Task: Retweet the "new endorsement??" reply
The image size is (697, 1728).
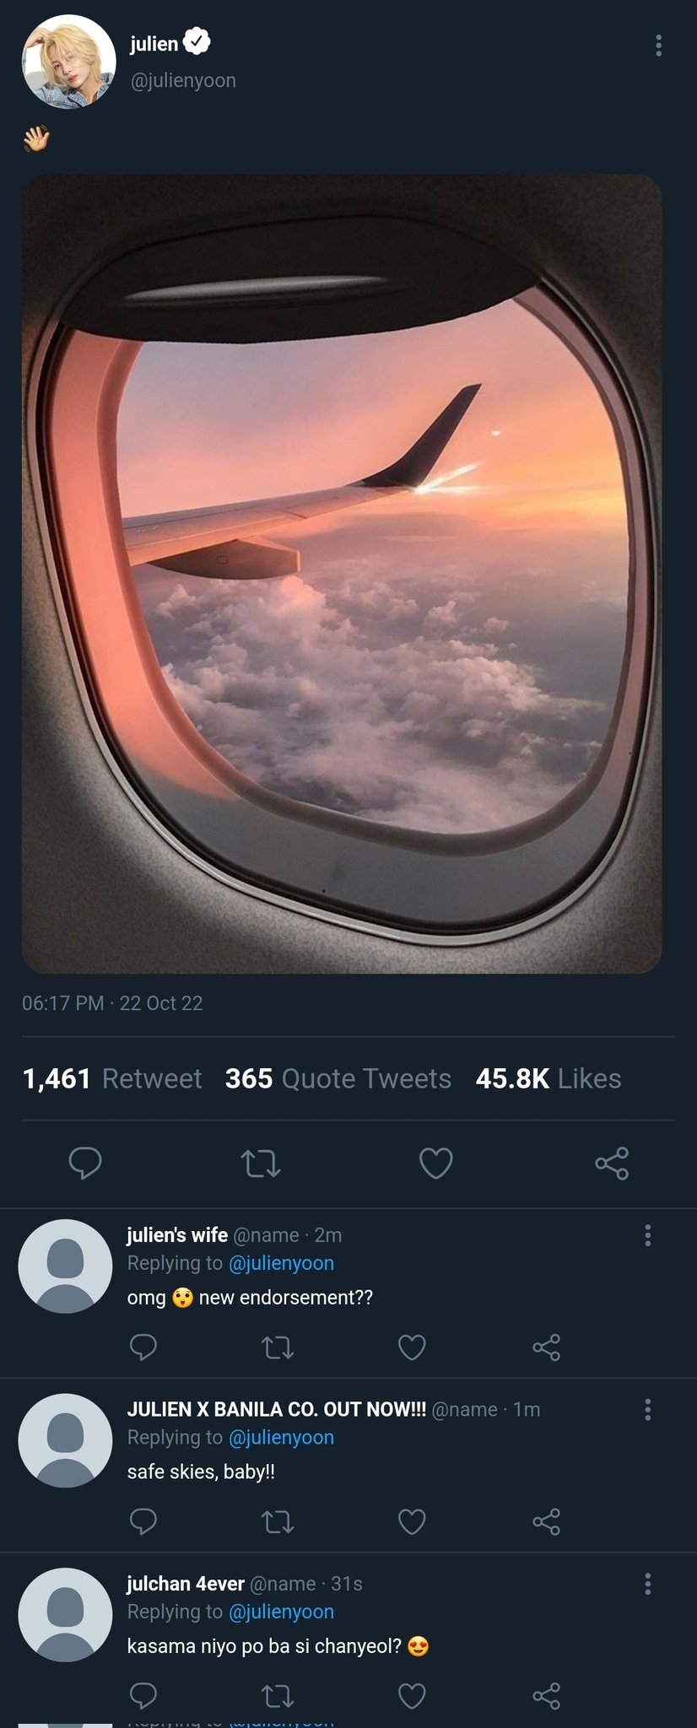Action: tap(278, 1347)
